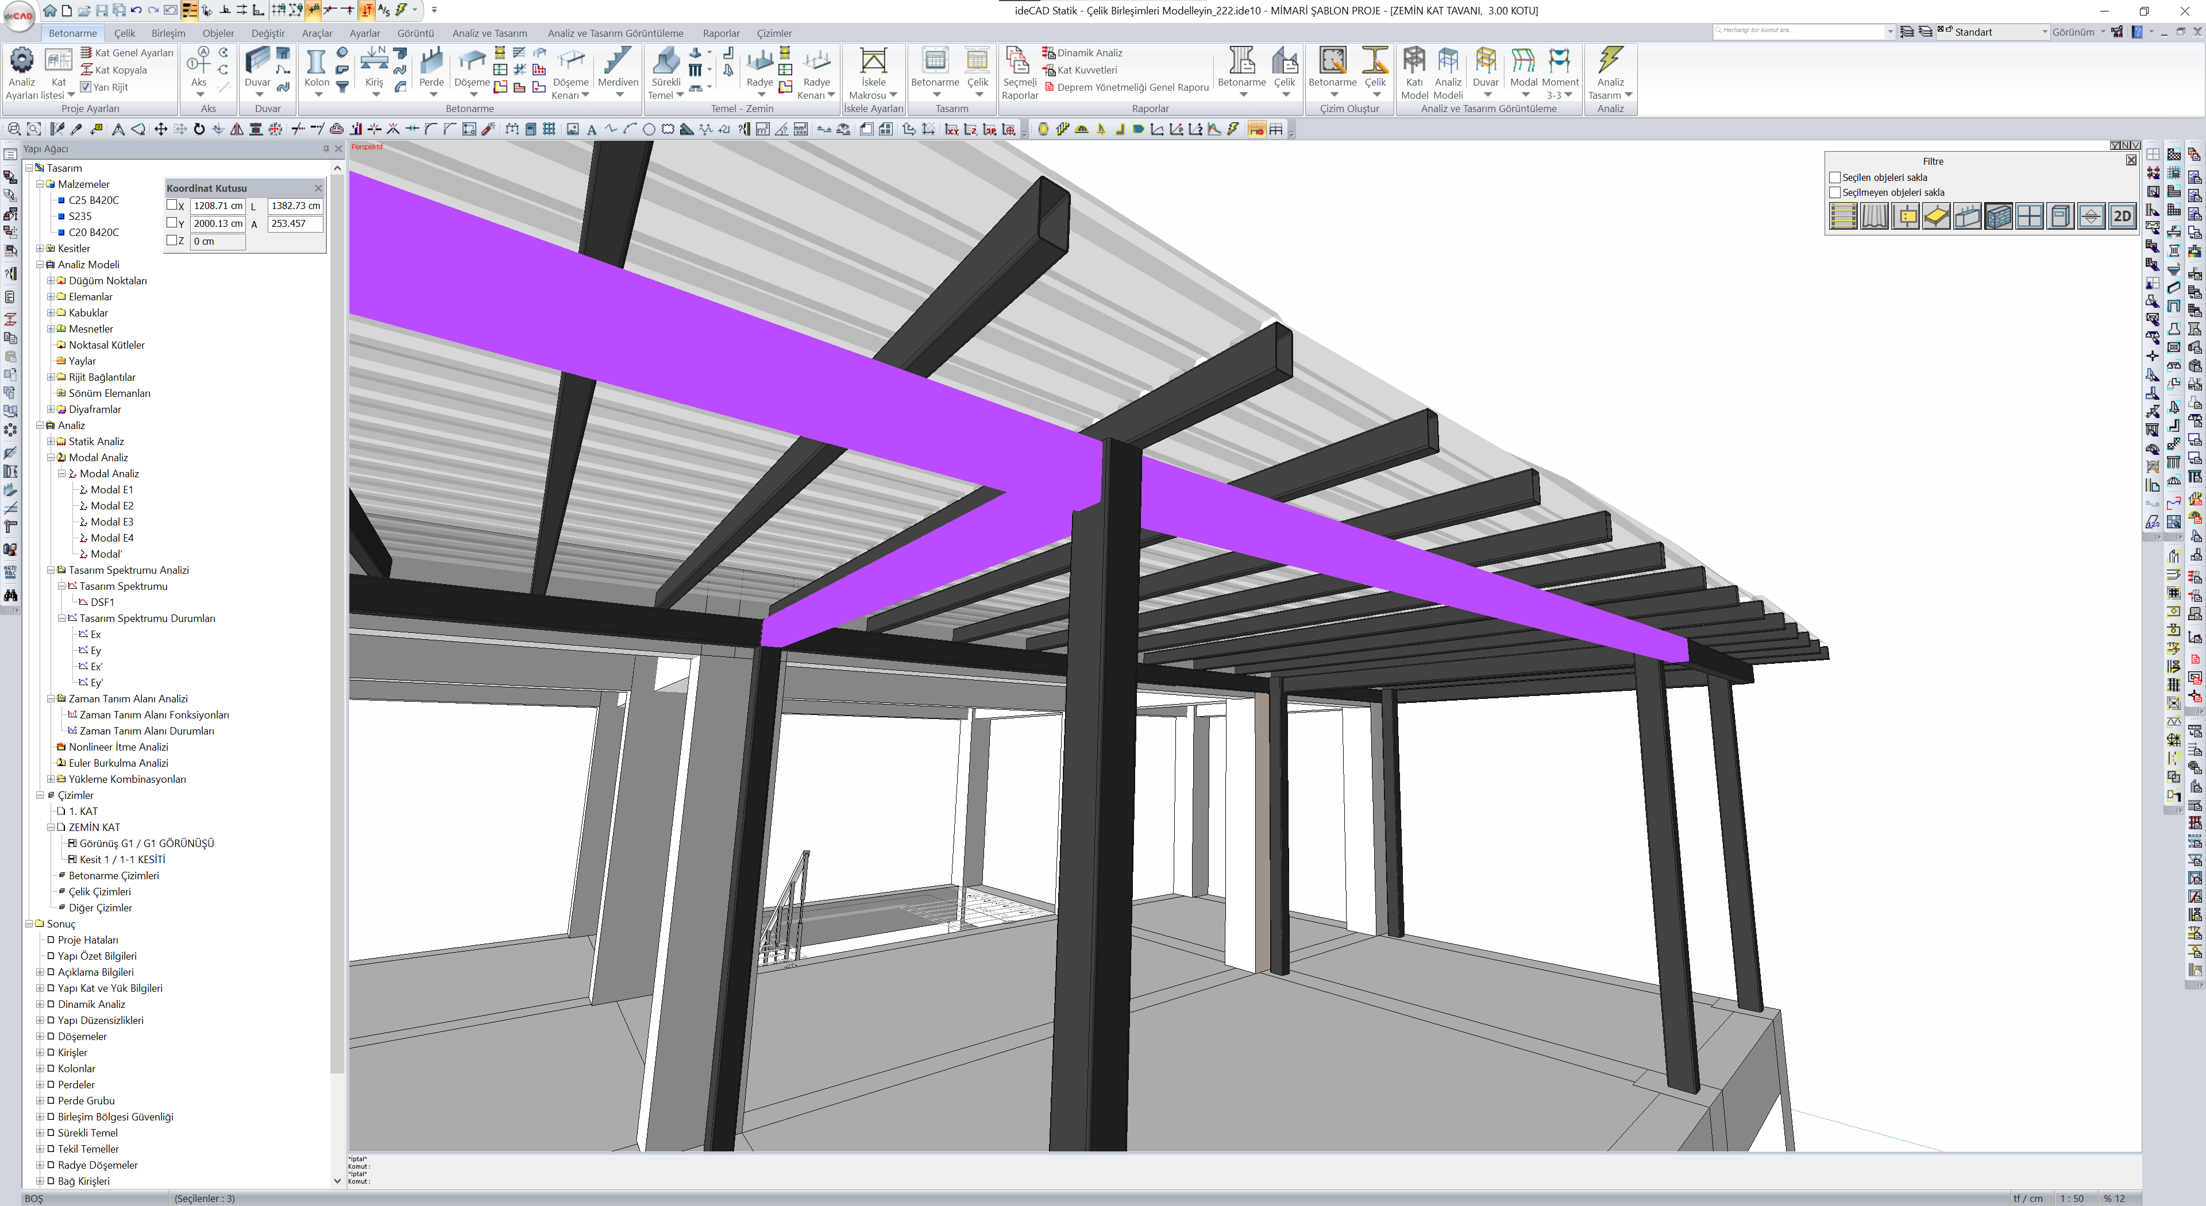Image resolution: width=2206 pixels, height=1206 pixels.
Task: Click Deprem Yönetmeliği Genel Raporu
Action: click(1132, 87)
